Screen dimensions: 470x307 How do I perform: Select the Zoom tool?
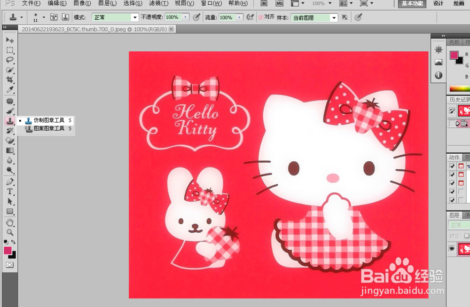(9, 232)
